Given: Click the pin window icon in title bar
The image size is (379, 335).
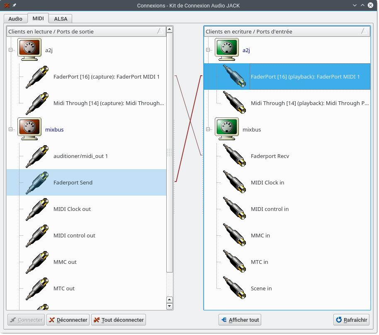Looking at the screenshot, I should click(x=15, y=5).
